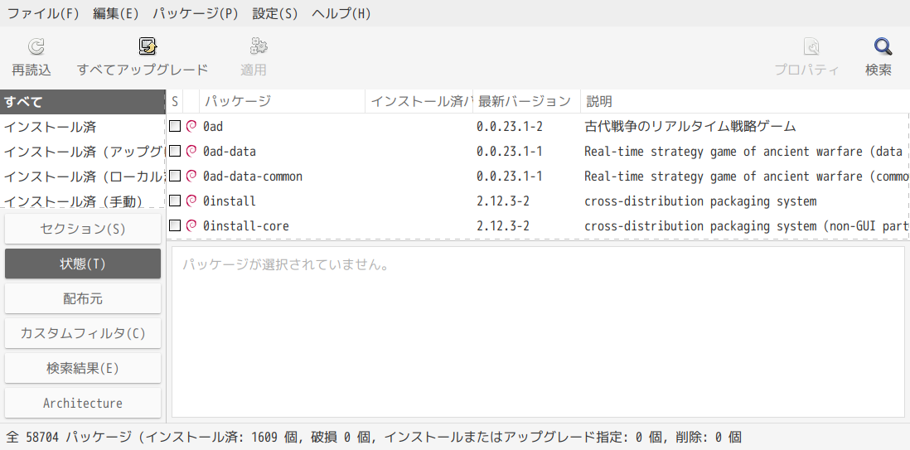Select インストール済 (アップグ… list entry
910x450 pixels.
click(x=83, y=152)
